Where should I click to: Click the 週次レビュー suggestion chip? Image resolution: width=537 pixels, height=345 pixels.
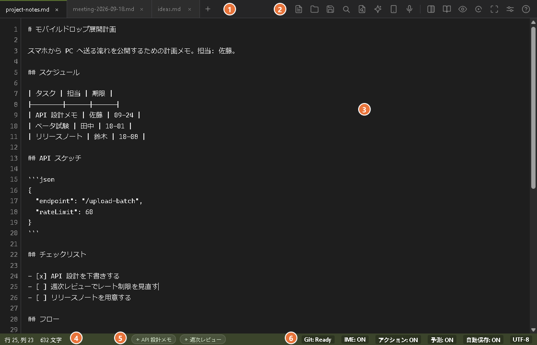pyautogui.click(x=203, y=340)
